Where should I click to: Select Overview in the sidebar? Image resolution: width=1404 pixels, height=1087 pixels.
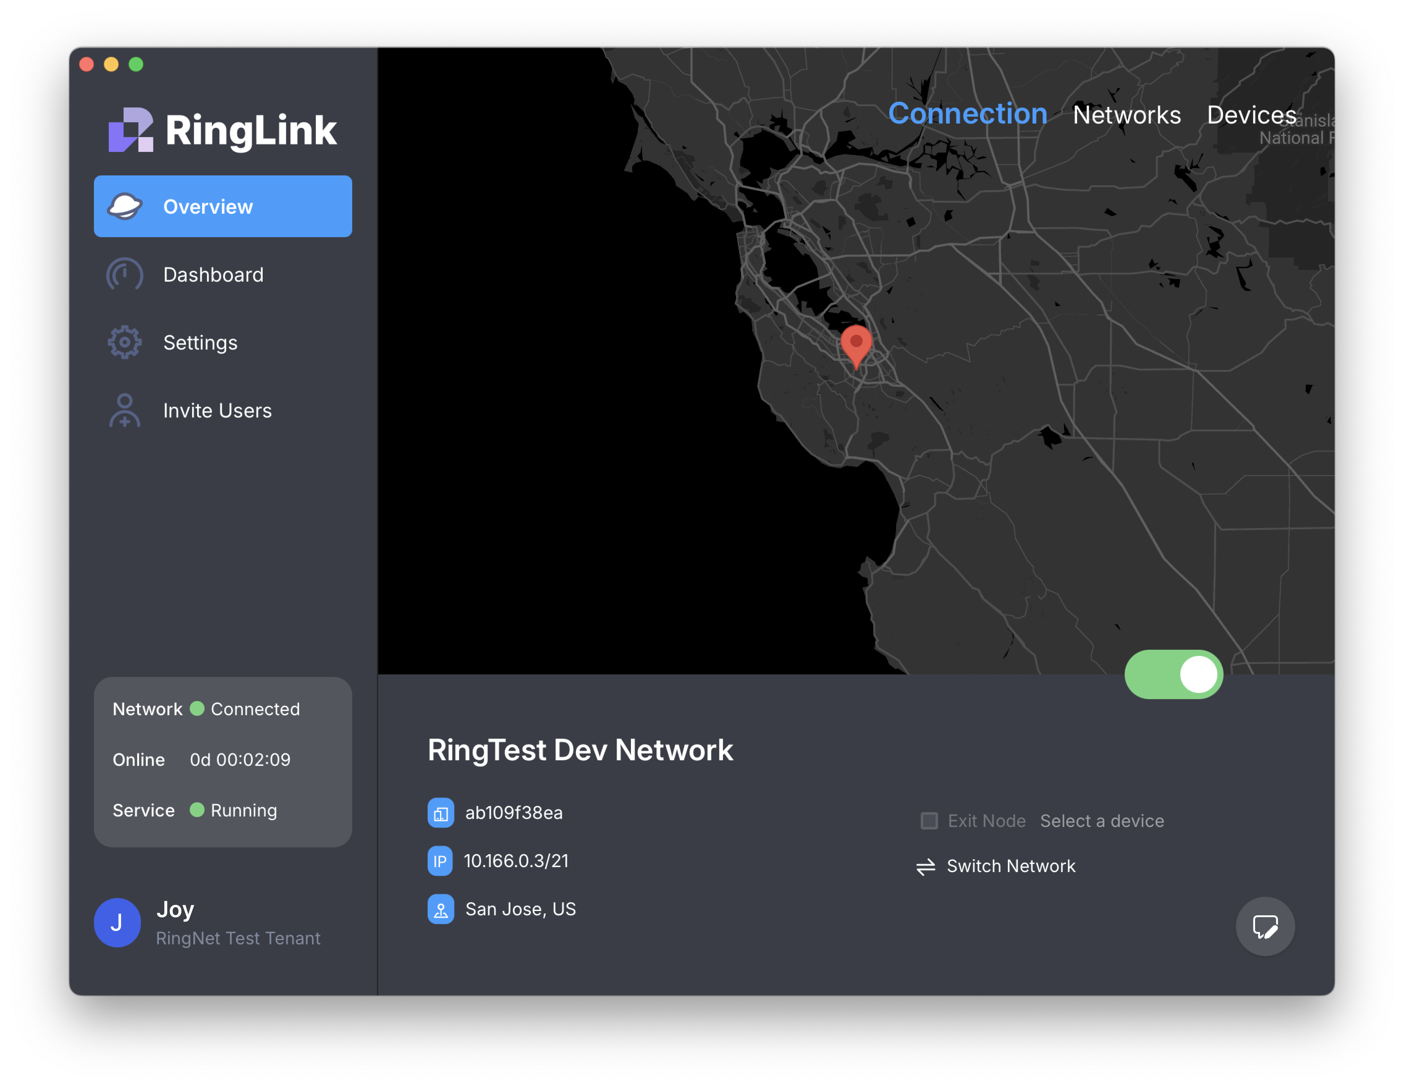[223, 206]
